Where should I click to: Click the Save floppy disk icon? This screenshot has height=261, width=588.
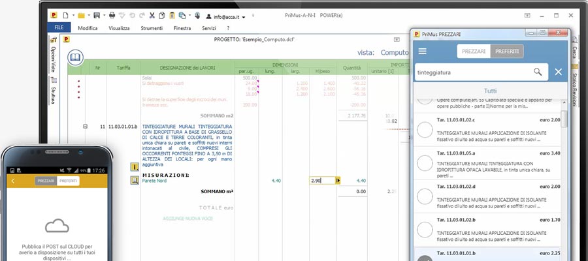pyautogui.click(x=97, y=16)
